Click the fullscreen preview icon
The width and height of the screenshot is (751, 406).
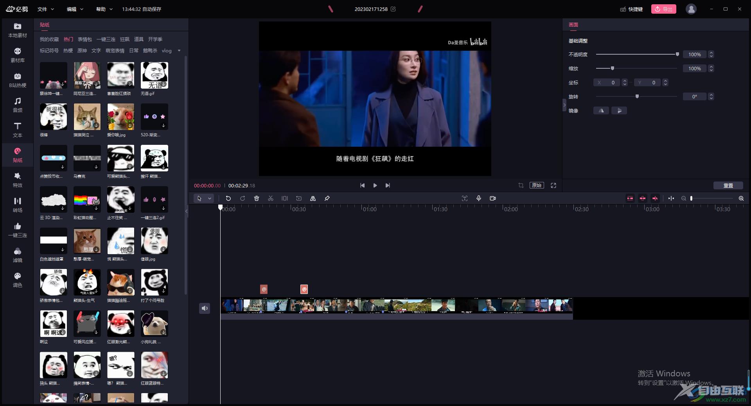point(553,185)
